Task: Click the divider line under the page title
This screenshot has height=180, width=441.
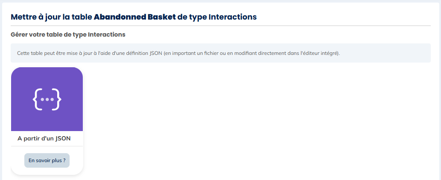Action: [x=220, y=26]
